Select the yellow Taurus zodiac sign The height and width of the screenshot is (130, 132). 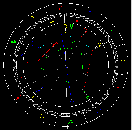(123, 60)
